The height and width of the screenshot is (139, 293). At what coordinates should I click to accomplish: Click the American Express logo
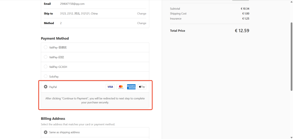click(131, 87)
